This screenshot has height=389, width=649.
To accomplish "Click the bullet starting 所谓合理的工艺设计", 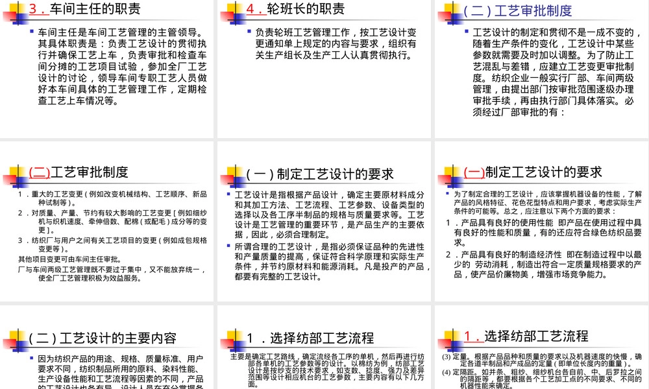I will [333, 262].
